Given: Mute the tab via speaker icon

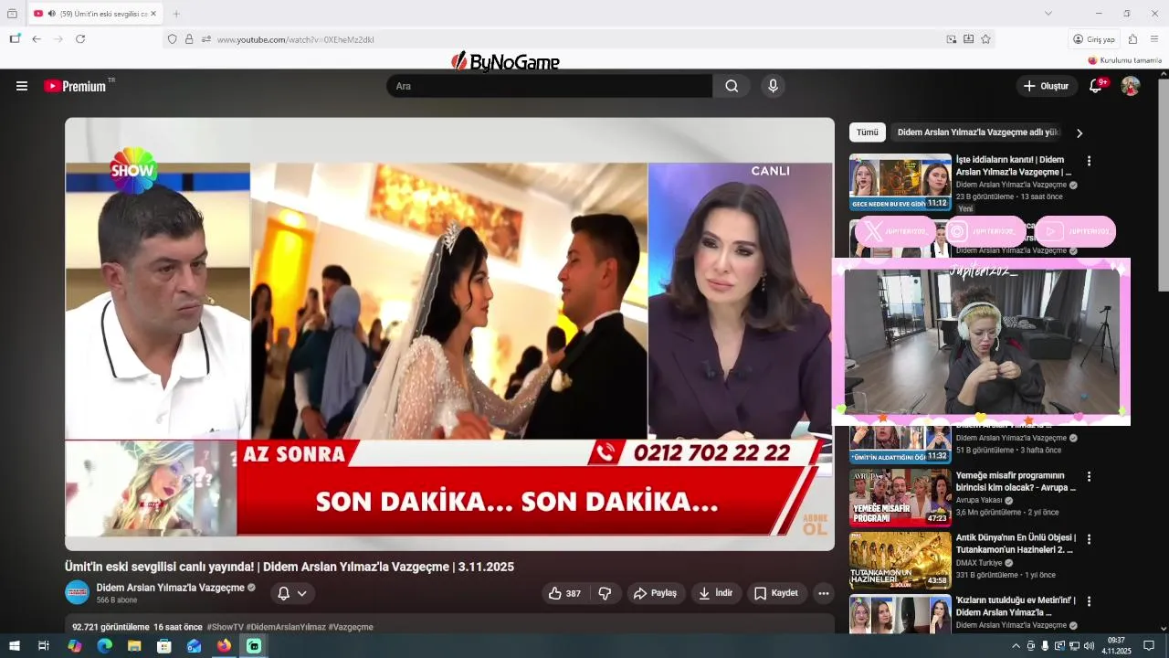Looking at the screenshot, I should [51, 14].
